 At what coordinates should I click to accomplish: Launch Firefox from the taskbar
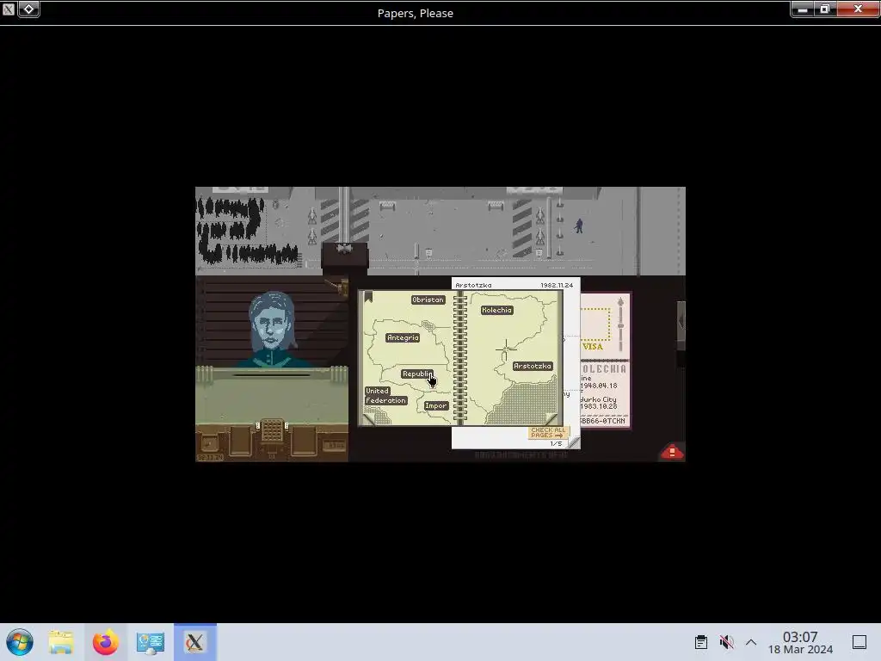pyautogui.click(x=106, y=642)
